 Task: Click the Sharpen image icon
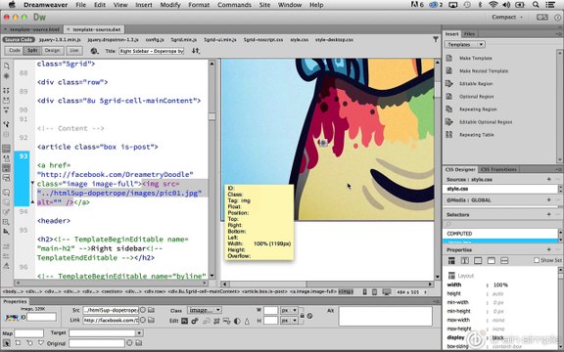click(247, 321)
